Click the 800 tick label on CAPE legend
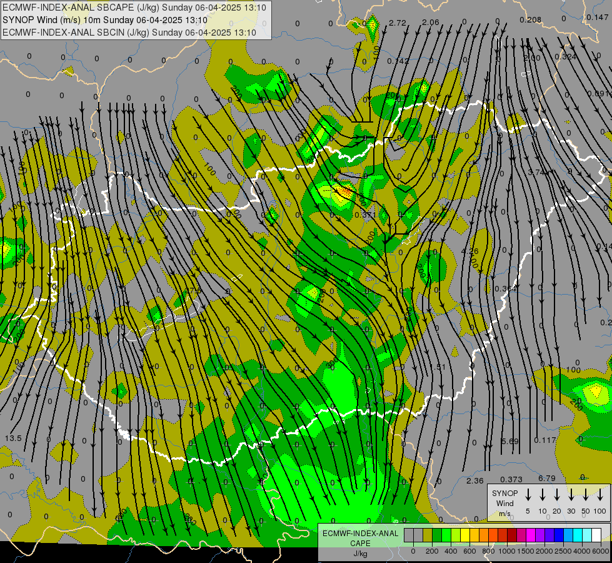Image resolution: width=612 pixels, height=563 pixels. point(488,551)
